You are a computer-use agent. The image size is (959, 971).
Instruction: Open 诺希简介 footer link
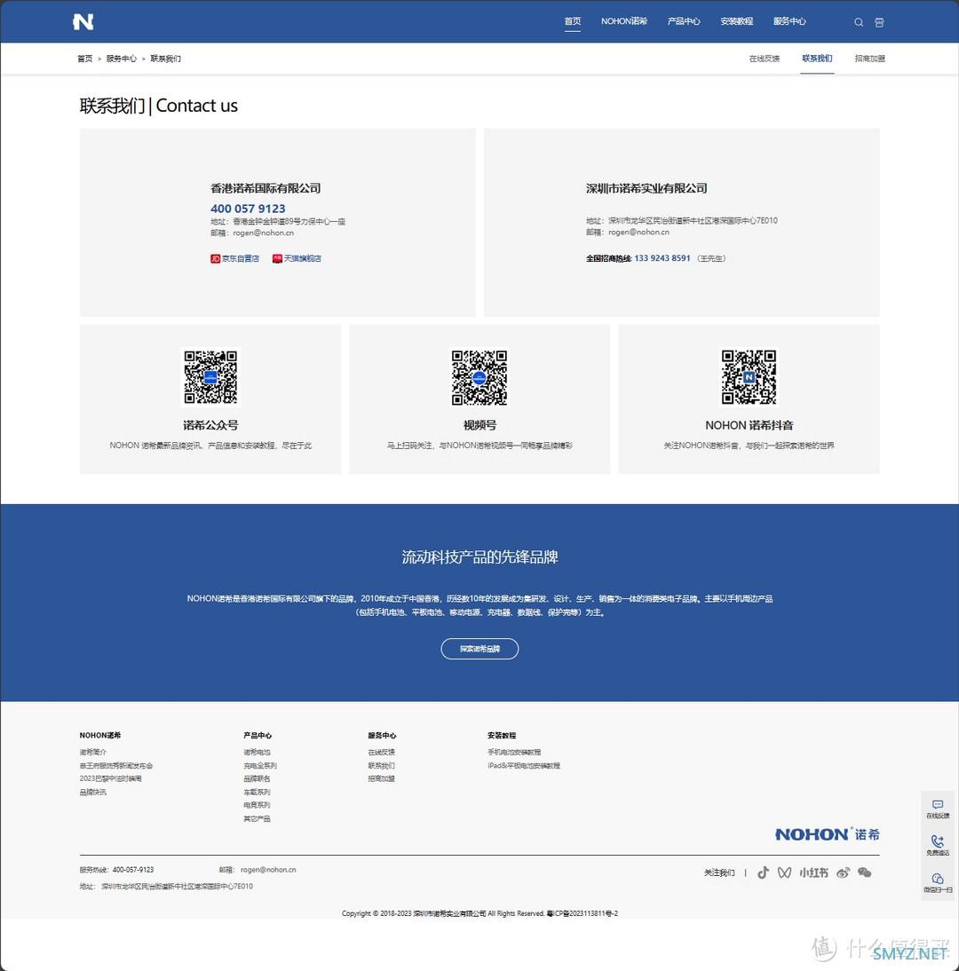coord(93,752)
